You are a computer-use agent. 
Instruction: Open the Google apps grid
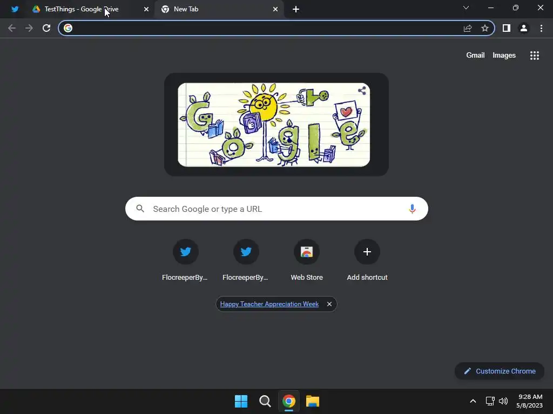click(x=534, y=56)
